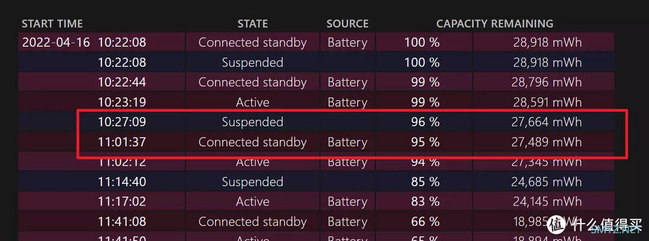Select the Suspended state at 11:14:40

(x=252, y=182)
